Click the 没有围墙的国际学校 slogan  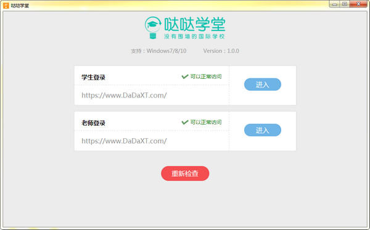(x=194, y=36)
